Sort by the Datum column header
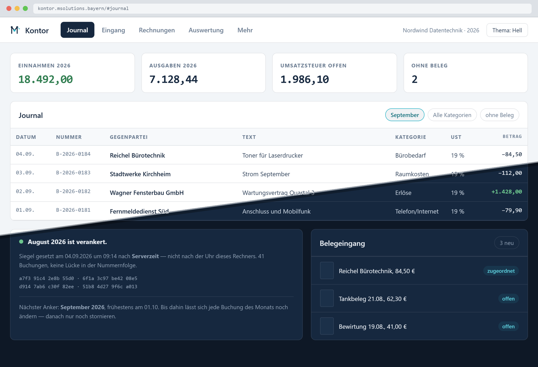The image size is (538, 367). click(x=26, y=137)
